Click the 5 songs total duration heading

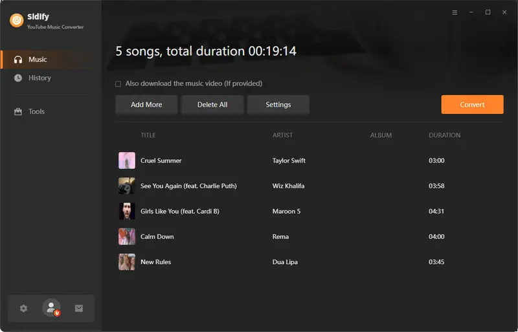tap(206, 52)
